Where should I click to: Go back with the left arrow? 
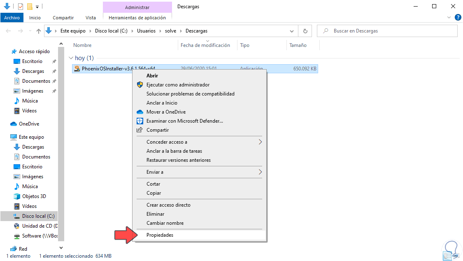pos(8,31)
